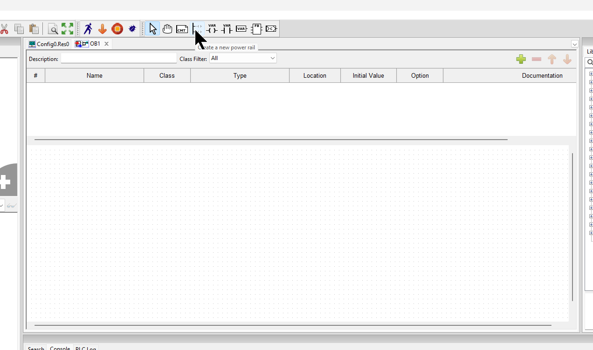Click the Paste clipboard icon
This screenshot has height=350, width=593.
[x=34, y=29]
